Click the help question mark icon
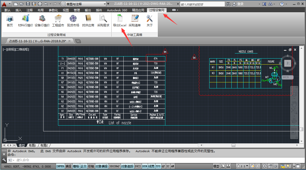 (282, 4)
